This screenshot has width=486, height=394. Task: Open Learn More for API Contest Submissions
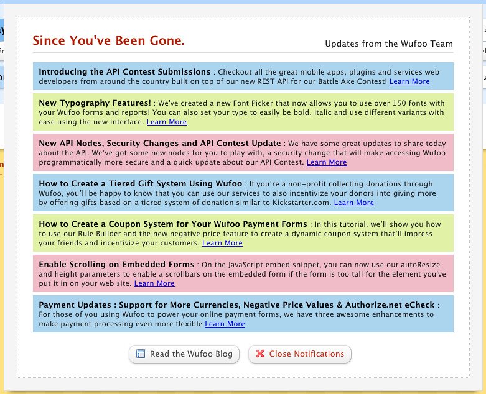pyautogui.click(x=409, y=81)
